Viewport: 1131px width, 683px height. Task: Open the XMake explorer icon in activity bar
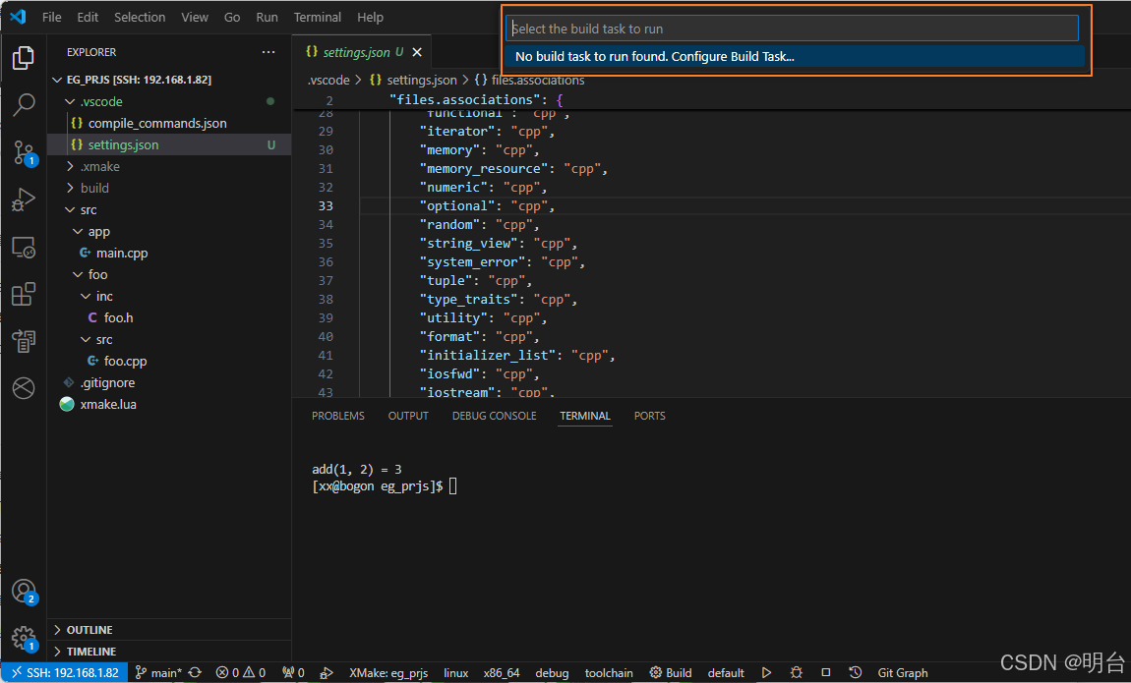coord(23,341)
